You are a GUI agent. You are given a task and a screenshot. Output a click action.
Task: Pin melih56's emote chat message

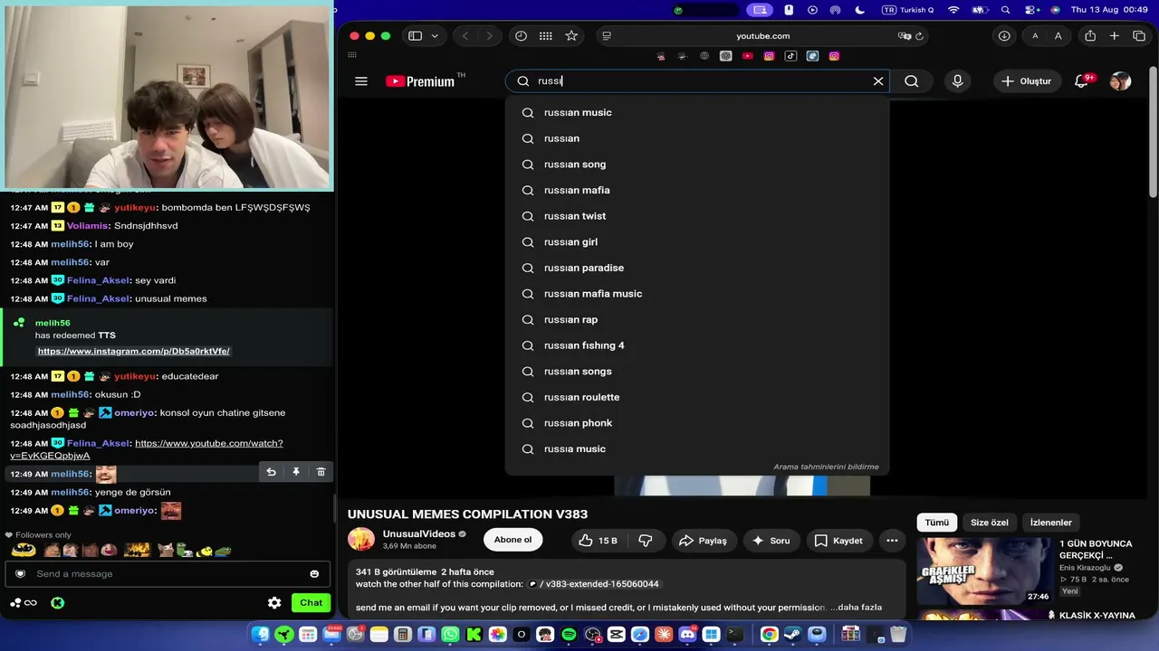(x=296, y=472)
